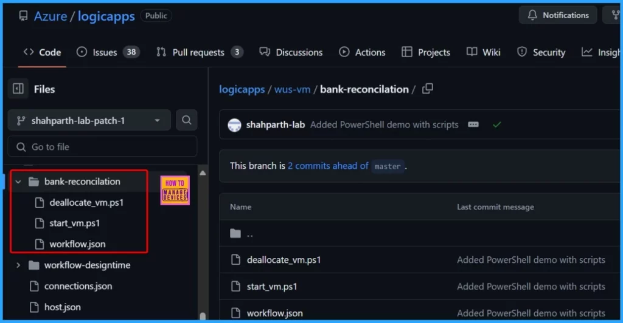Click file icon beside workflow.json in table

235,313
